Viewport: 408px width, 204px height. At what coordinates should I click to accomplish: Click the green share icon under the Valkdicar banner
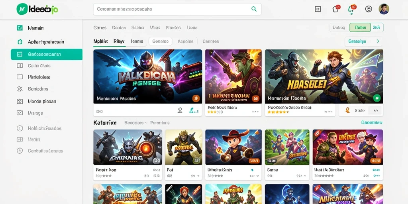point(194,111)
